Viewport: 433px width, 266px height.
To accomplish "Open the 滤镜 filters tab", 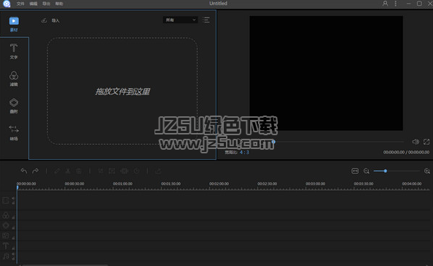I will pyautogui.click(x=14, y=78).
